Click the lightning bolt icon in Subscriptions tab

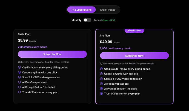pyautogui.click(x=73, y=10)
